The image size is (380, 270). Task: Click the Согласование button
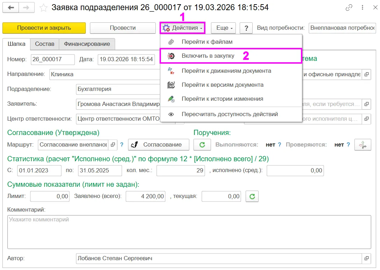click(159, 144)
